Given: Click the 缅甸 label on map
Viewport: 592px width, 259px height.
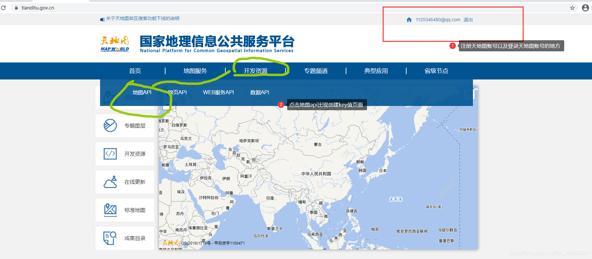Looking at the screenshot, I should (x=302, y=202).
